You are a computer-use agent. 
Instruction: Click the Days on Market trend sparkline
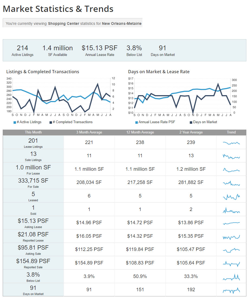click(231, 291)
